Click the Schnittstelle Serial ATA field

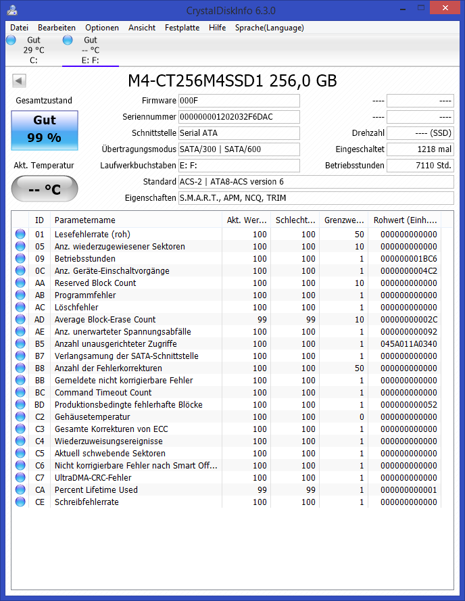tap(239, 133)
